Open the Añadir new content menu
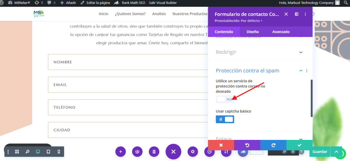Viewport: 350px width, 161px height. point(68,3)
